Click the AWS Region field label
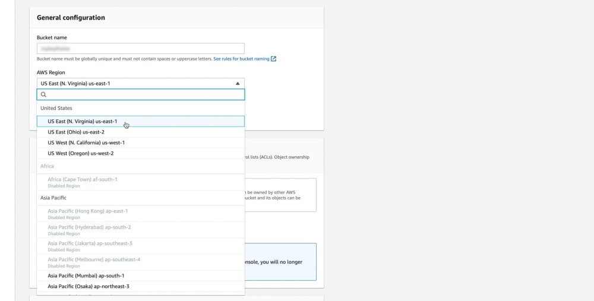 50,72
